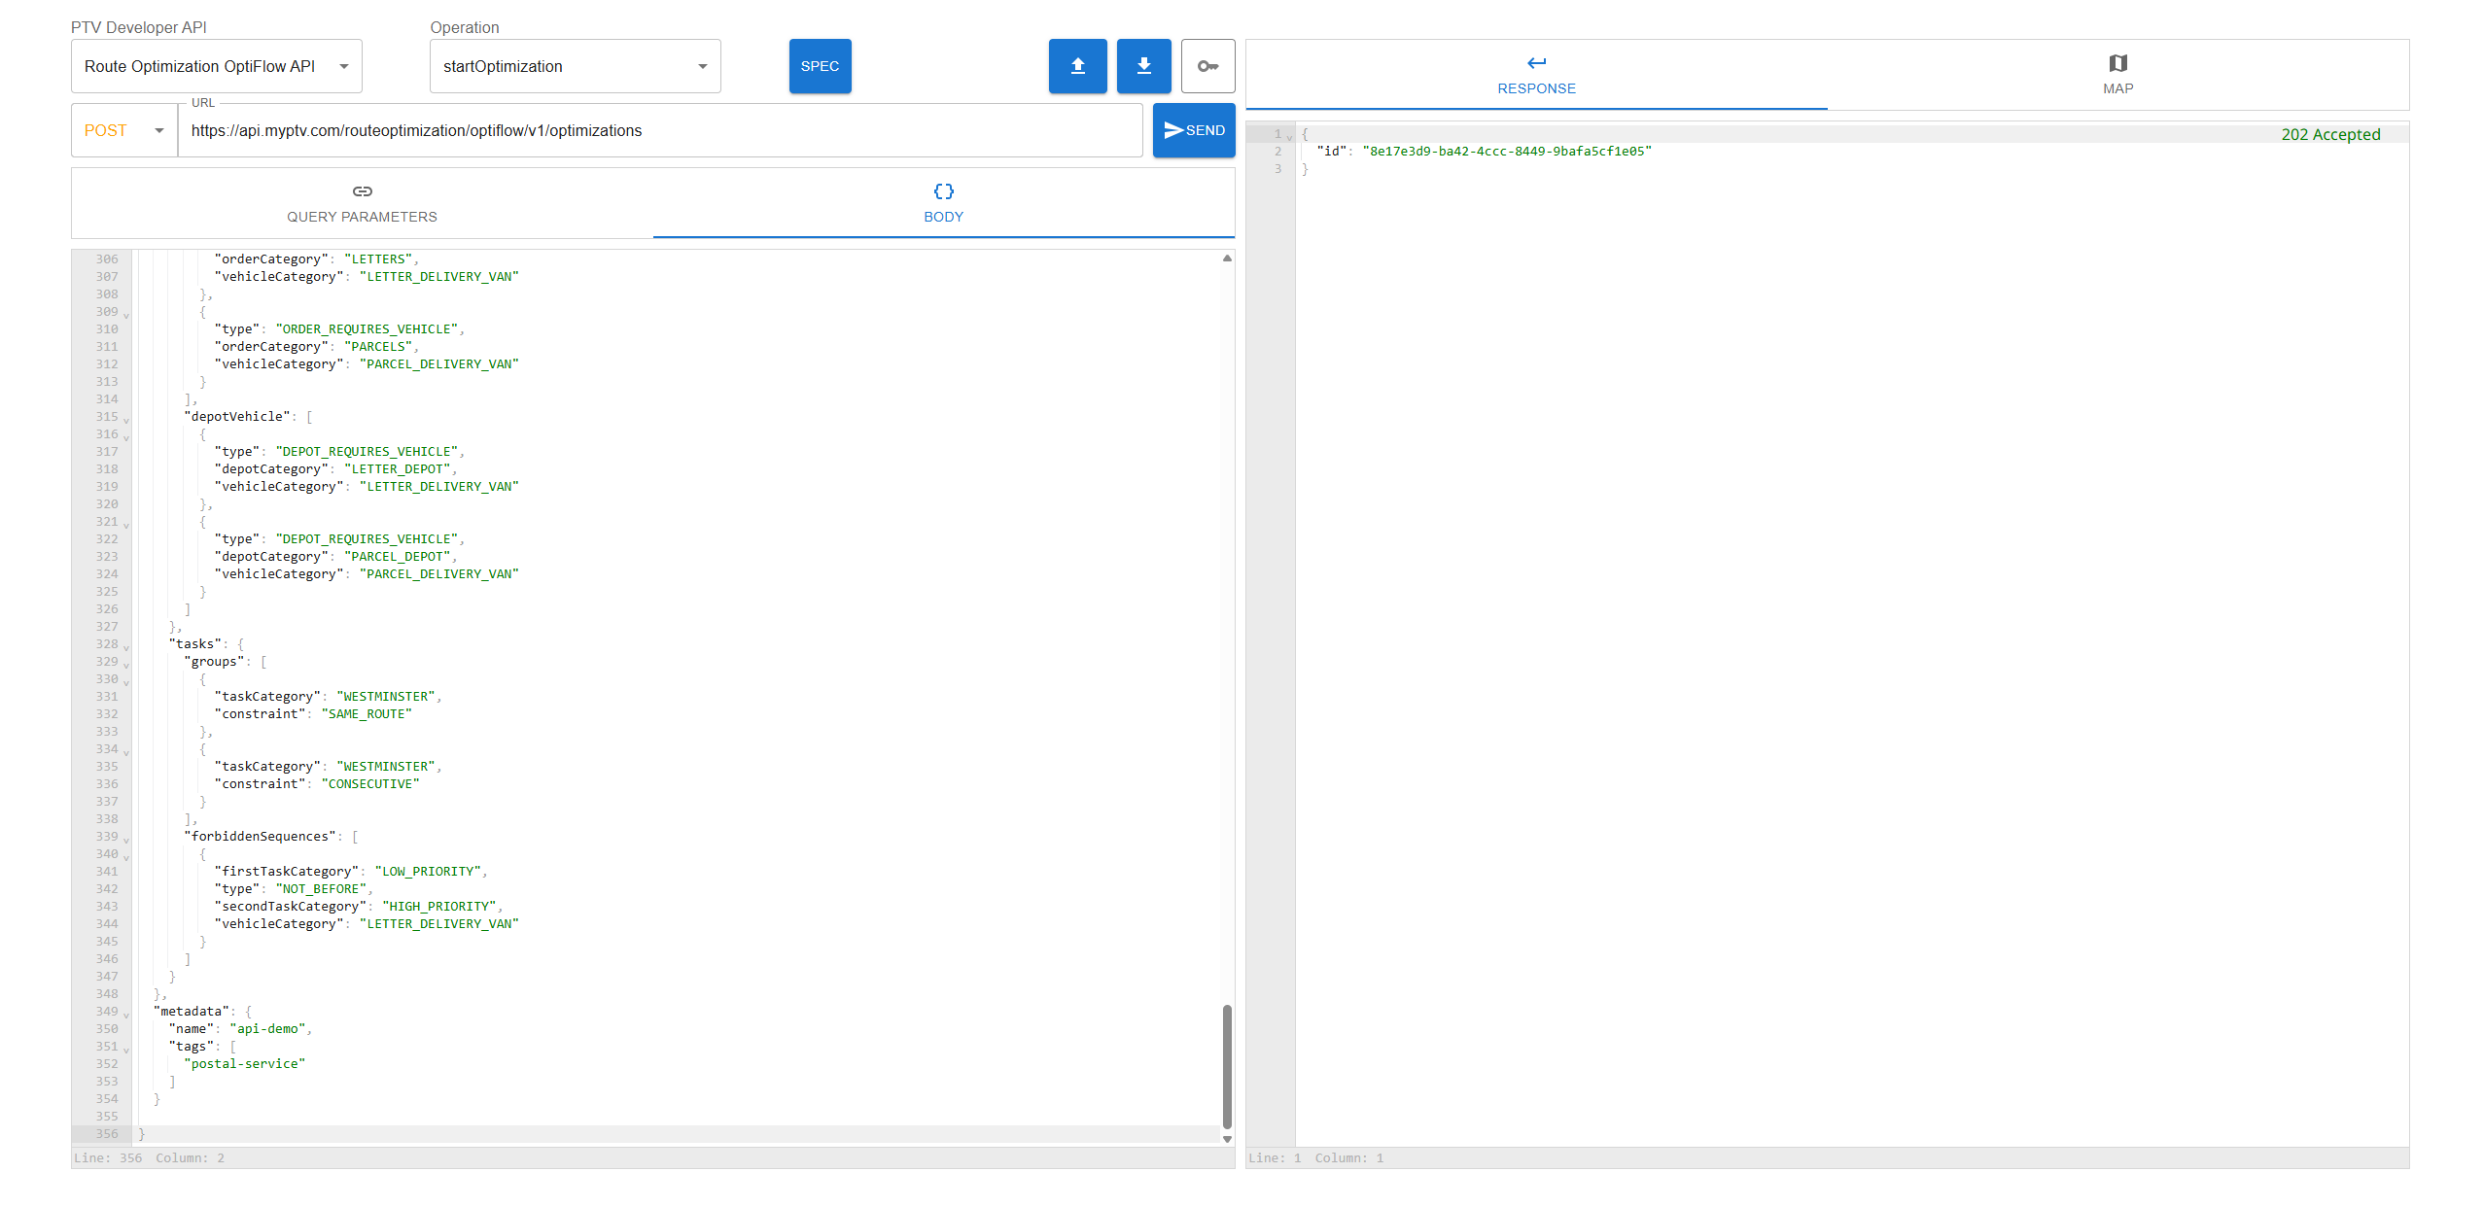Click the download file icon button

point(1143,66)
